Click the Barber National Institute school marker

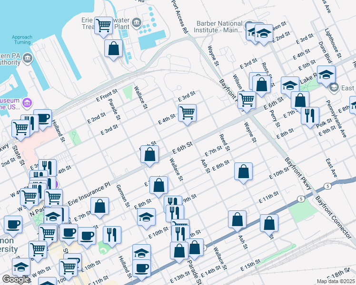(264, 33)
